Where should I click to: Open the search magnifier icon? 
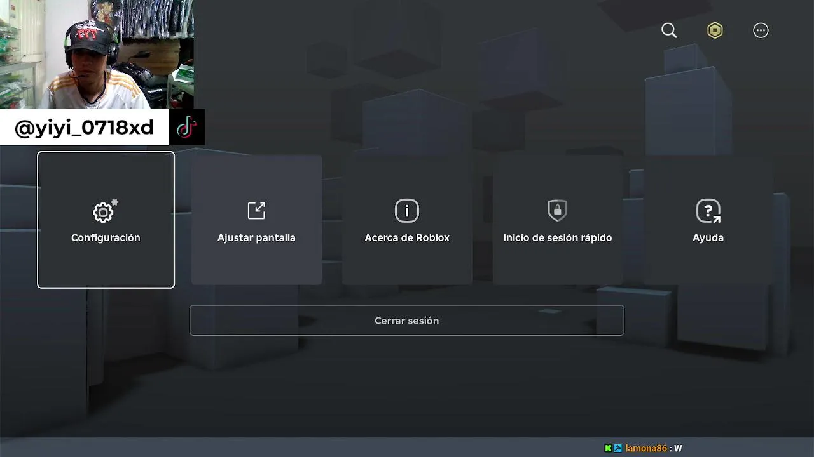point(669,30)
